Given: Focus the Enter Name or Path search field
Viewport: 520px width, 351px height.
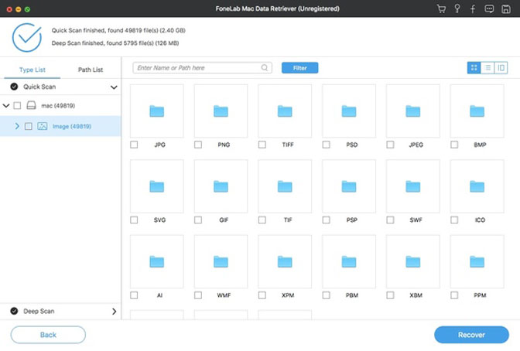Looking at the screenshot, I should pos(202,67).
